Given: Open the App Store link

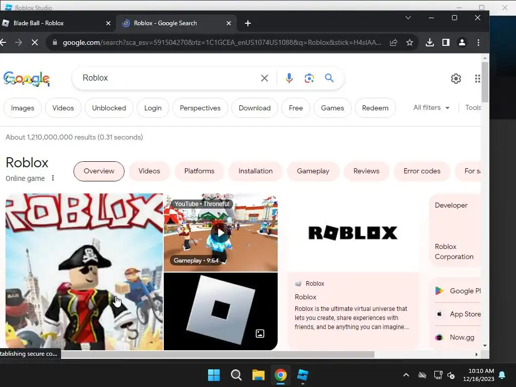Looking at the screenshot, I should click(x=458, y=314).
